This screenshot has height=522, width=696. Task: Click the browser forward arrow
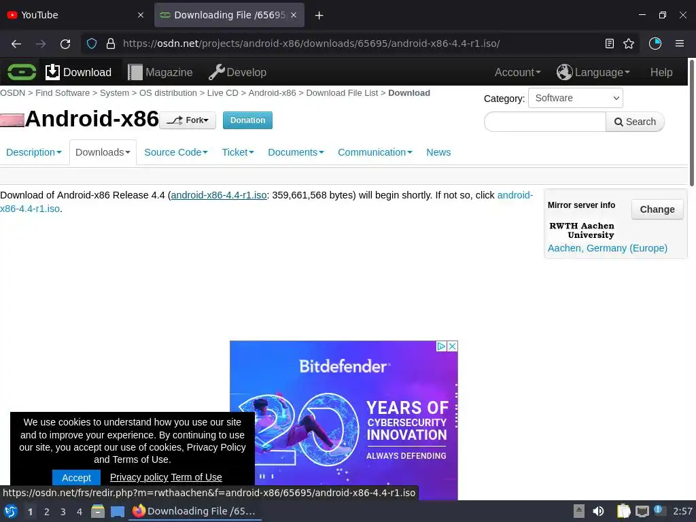tap(41, 43)
